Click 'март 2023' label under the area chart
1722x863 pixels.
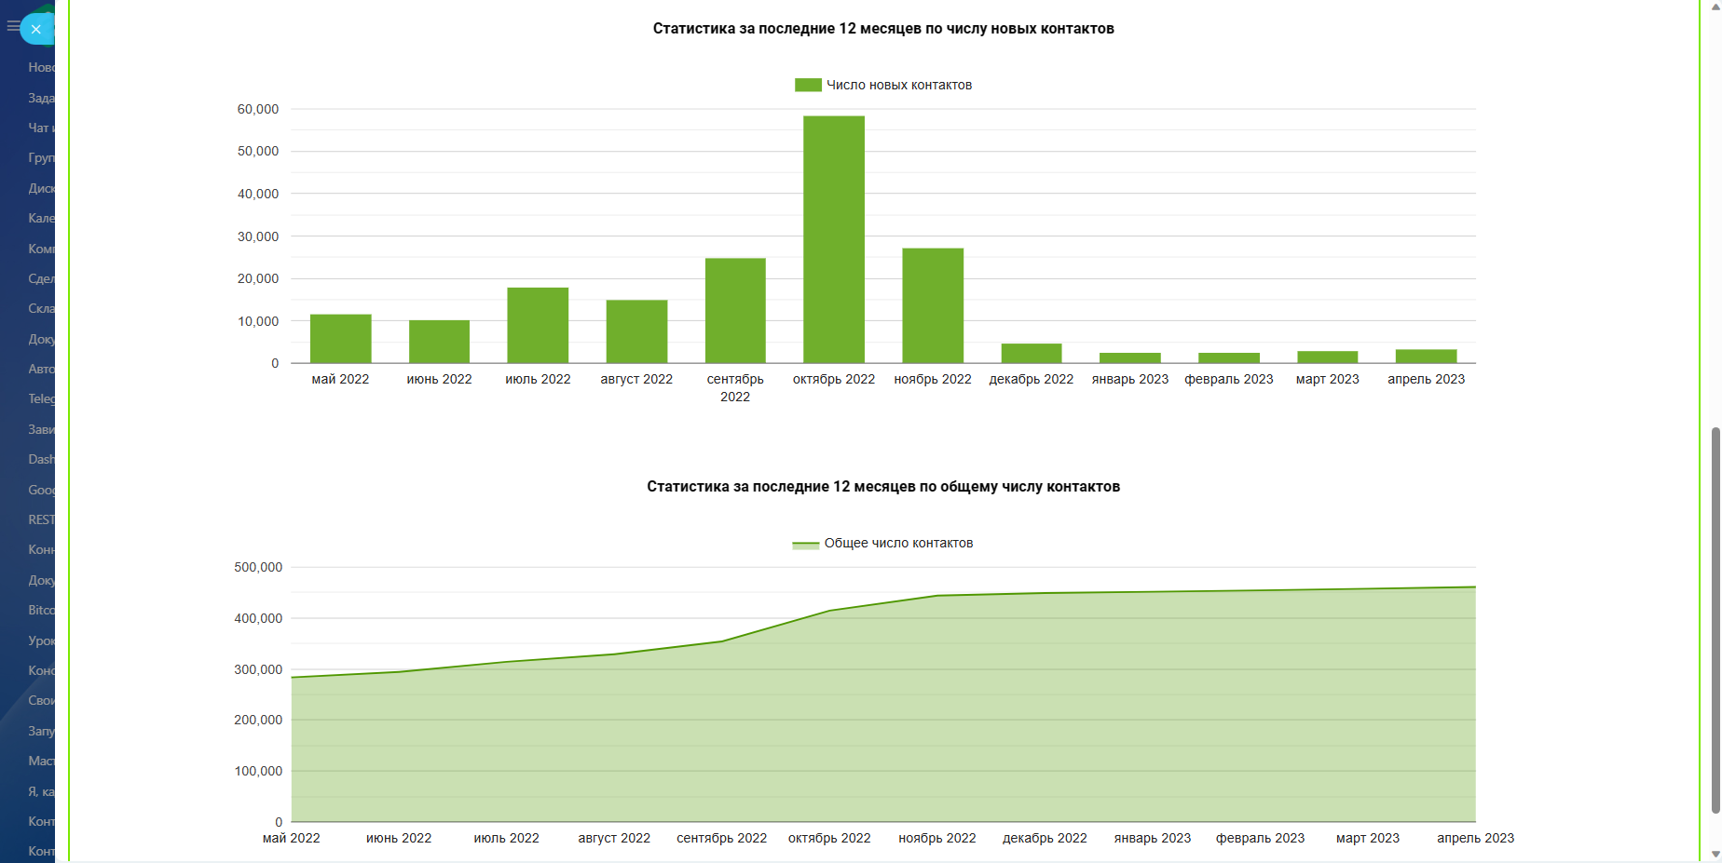tap(1368, 838)
